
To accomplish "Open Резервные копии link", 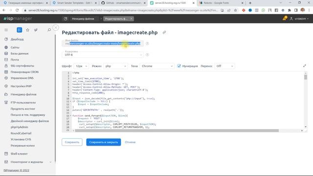I will tap(22, 146).
